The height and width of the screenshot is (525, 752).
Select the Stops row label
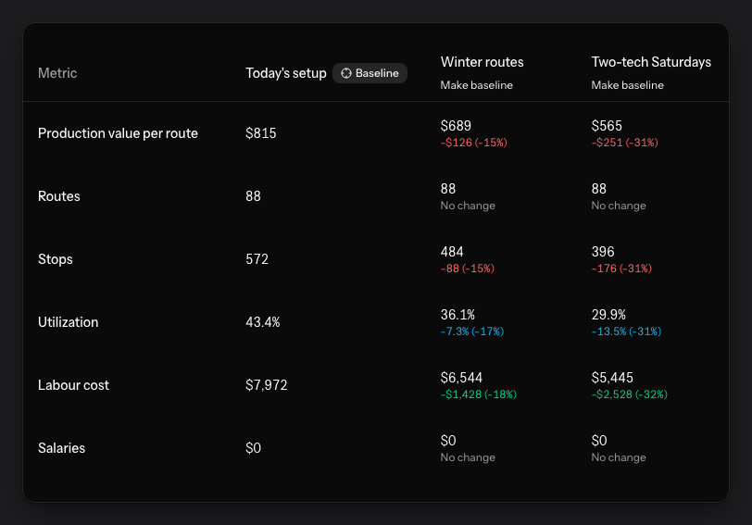[56, 259]
